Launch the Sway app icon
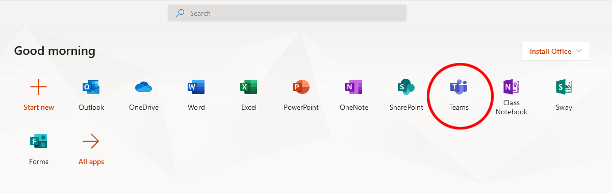The width and height of the screenshot is (612, 193). pyautogui.click(x=564, y=87)
